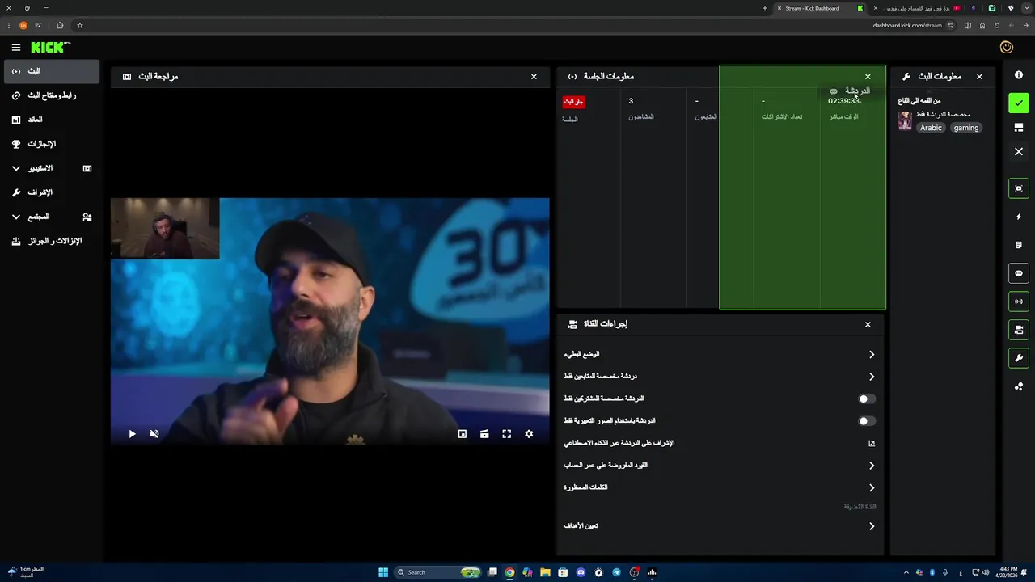The image size is (1035, 582).
Task: Click the Arabic tag chip
Action: 931,128
